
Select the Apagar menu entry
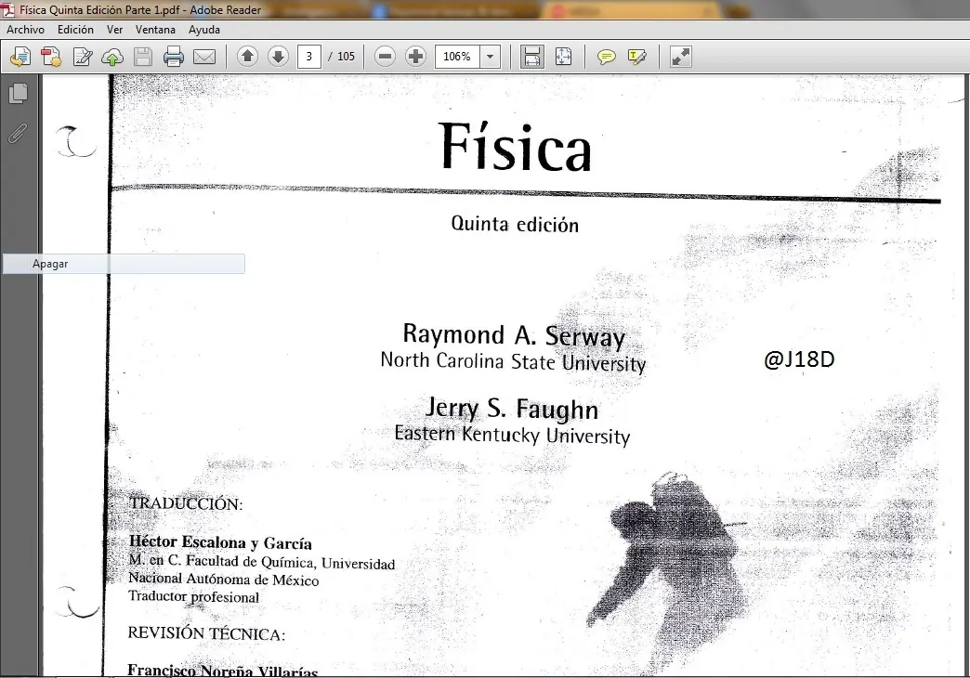click(x=124, y=264)
